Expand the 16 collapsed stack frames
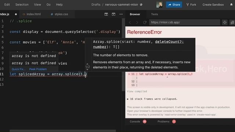Image resolution: width=235 pixels, height=132 pixels. click(152, 99)
